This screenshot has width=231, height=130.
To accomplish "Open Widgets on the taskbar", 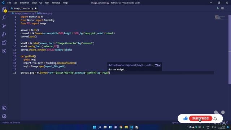I will click(110, 127).
